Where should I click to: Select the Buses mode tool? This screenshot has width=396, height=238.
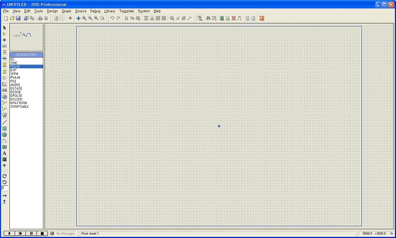click(x=4, y=58)
